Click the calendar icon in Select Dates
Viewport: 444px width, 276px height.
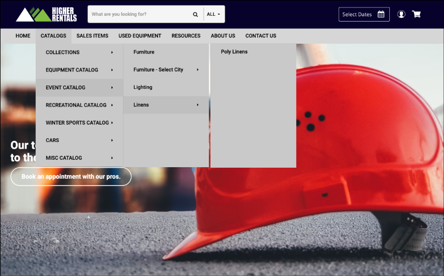[381, 14]
